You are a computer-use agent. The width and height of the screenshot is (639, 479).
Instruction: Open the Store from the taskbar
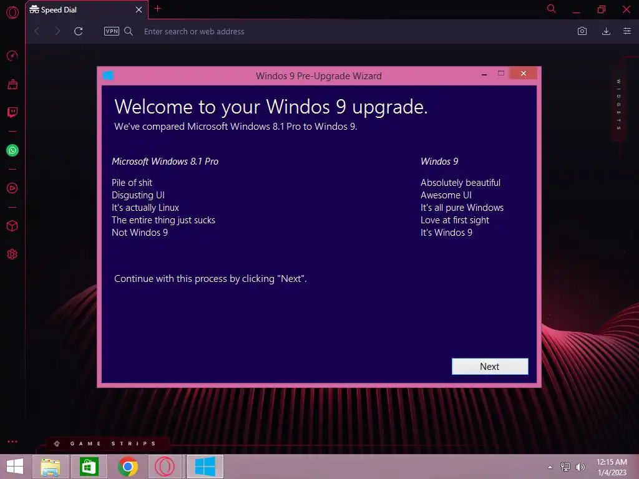point(89,467)
